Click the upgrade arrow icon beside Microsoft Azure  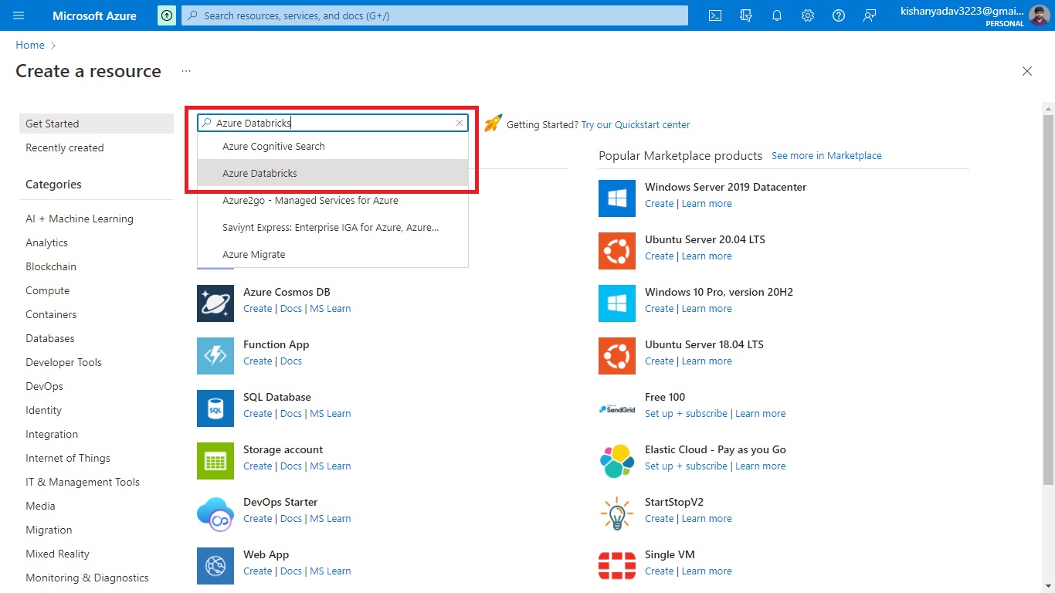(167, 15)
